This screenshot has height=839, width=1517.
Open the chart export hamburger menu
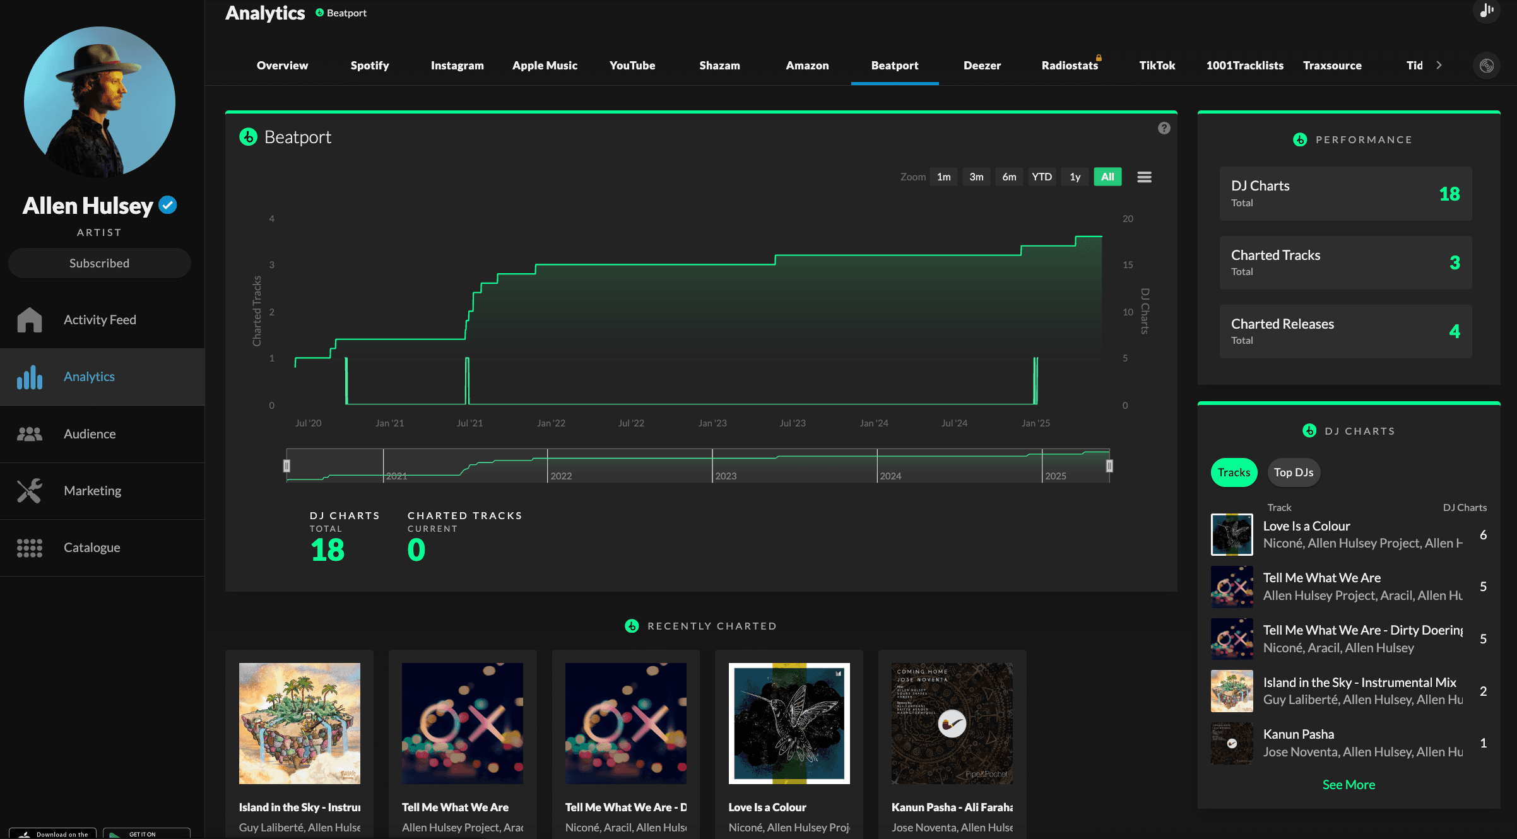pyautogui.click(x=1144, y=177)
